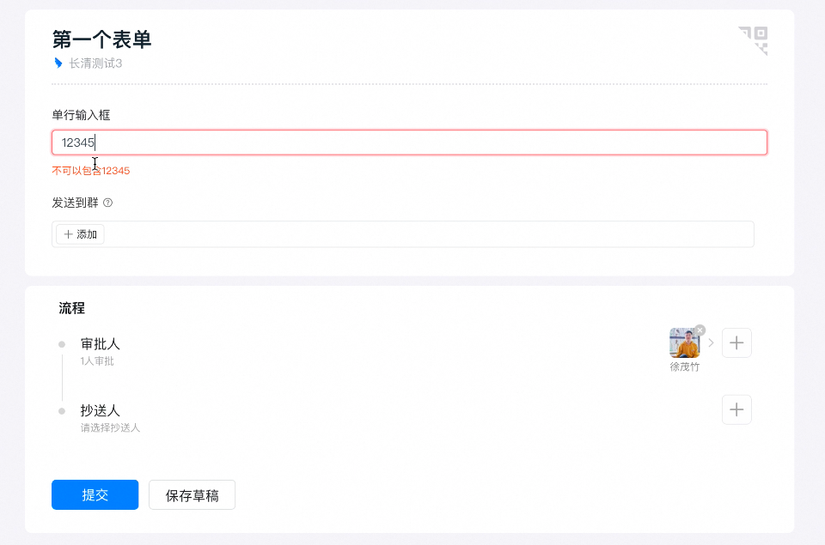Click the blue icon beside 长清测试3
Screen dimensions: 825x545
click(x=58, y=63)
